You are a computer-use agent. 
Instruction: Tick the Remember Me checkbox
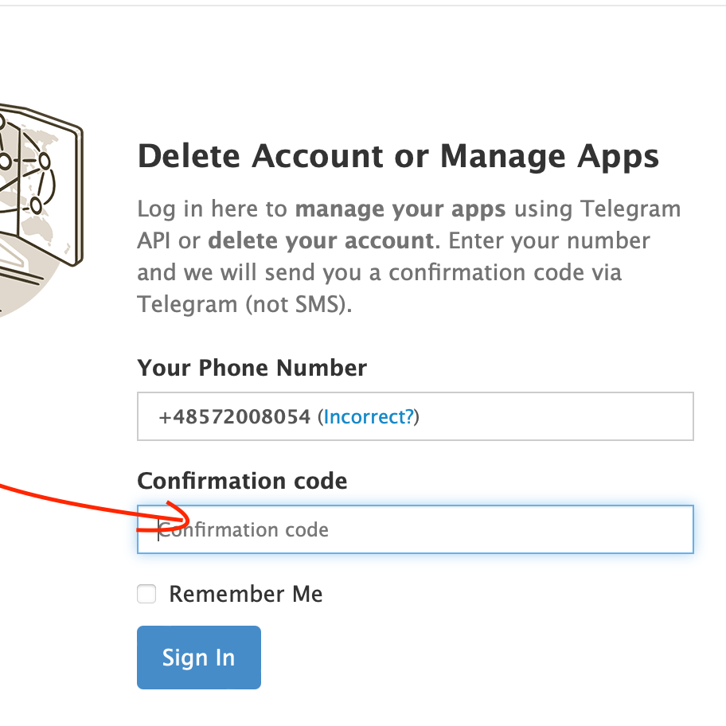tap(146, 594)
